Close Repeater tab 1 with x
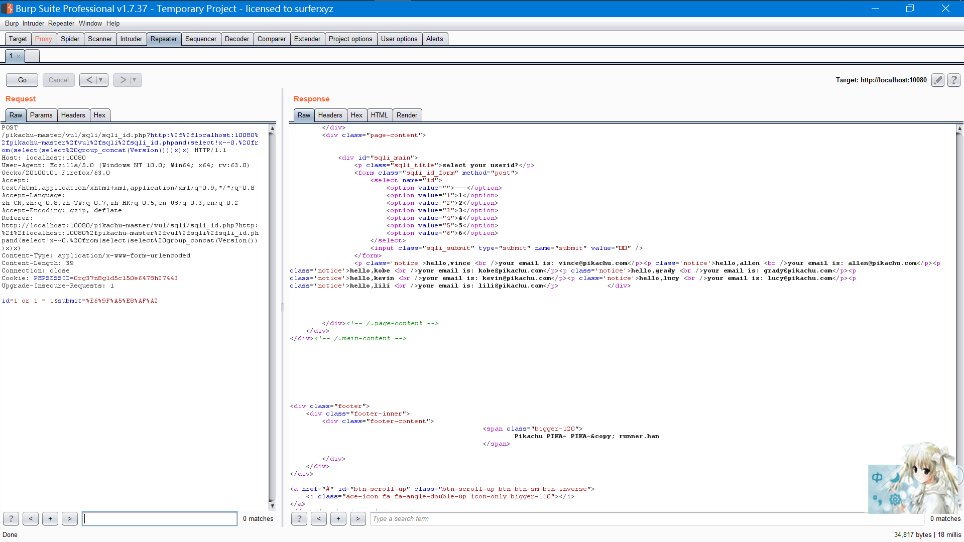The image size is (964, 542). pos(19,56)
